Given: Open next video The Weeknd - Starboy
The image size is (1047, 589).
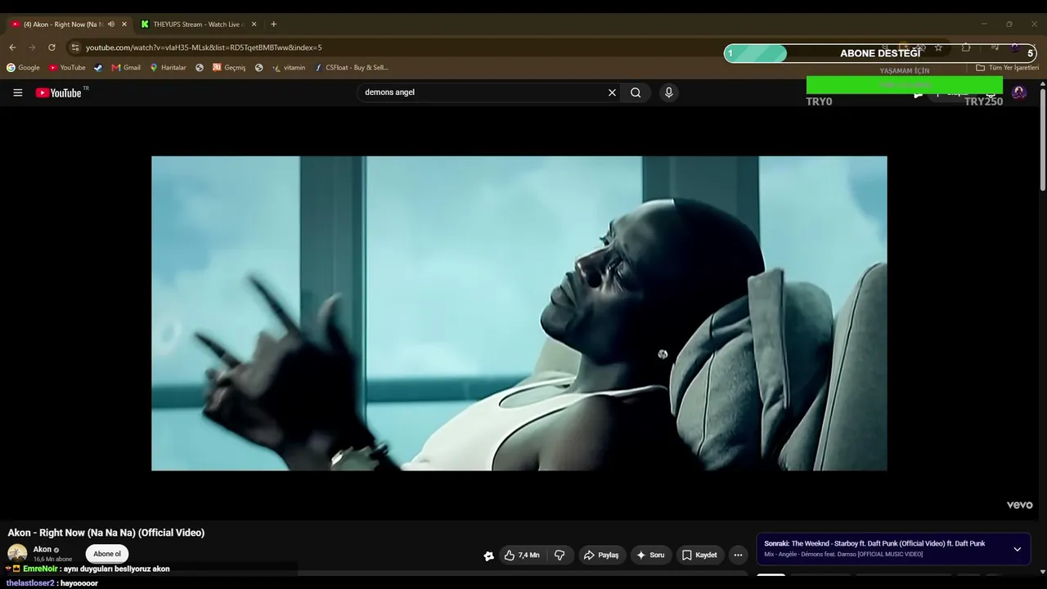Looking at the screenshot, I should pyautogui.click(x=874, y=543).
